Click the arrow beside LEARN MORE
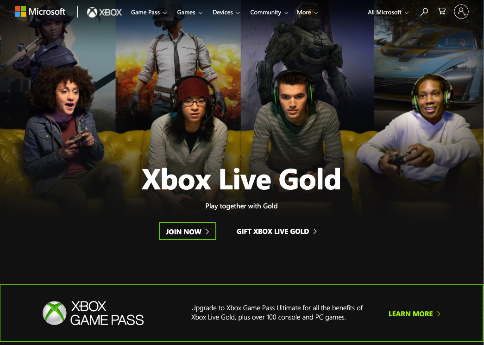The image size is (484, 345). pos(439,314)
